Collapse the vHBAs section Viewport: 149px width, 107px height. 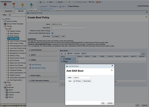tap(43, 60)
